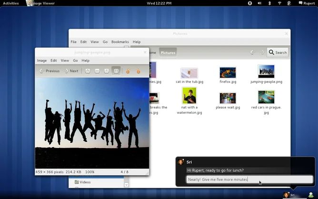Open Bookmarks menu in file manager

[119, 42]
